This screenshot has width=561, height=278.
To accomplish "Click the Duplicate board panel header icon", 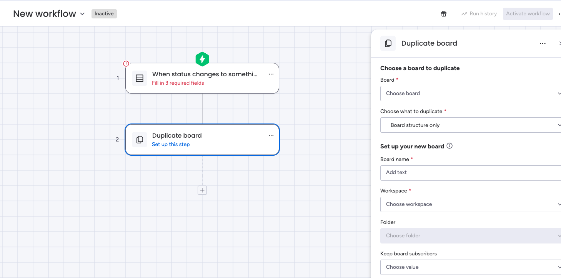I will (x=388, y=43).
